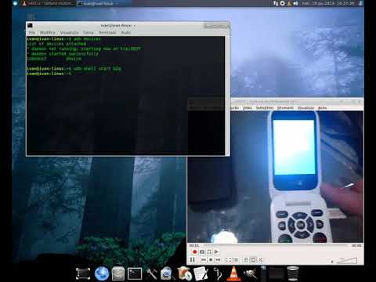Take a snapshot with VLC camera icon

coord(202,251)
